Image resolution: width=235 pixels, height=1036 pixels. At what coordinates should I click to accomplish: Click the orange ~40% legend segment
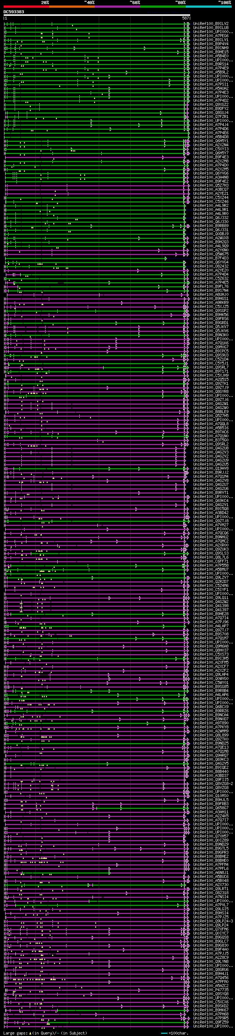click(x=72, y=7)
